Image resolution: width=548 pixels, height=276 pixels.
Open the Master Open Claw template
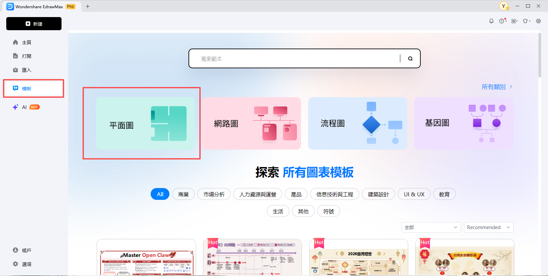pos(146,257)
